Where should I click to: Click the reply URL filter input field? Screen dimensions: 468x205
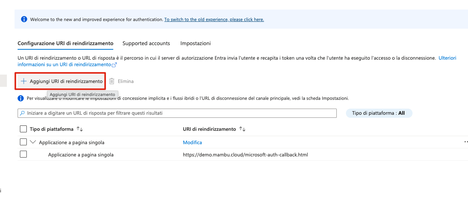click(177, 113)
